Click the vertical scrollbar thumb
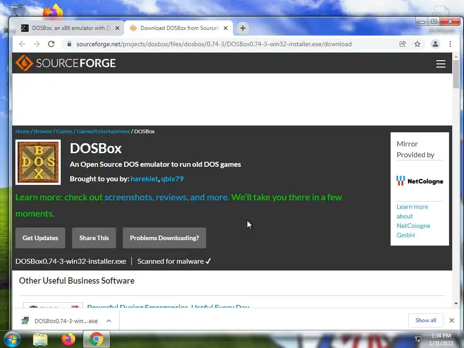Screen dimensions: 464x348 click(456, 74)
